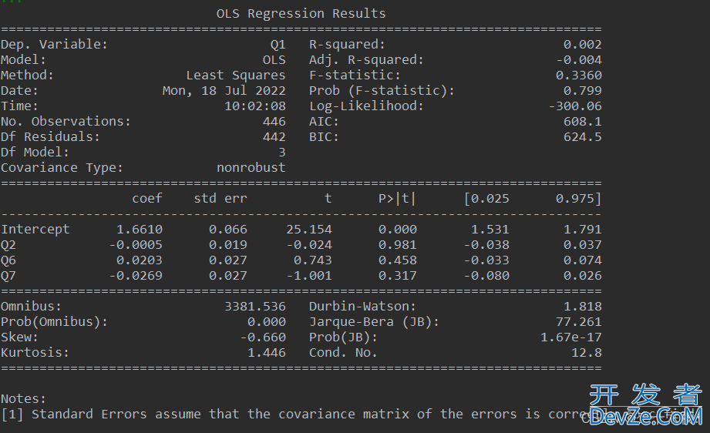Click the Omnibus value 3381.536
This screenshot has height=433, width=710.
[255, 307]
